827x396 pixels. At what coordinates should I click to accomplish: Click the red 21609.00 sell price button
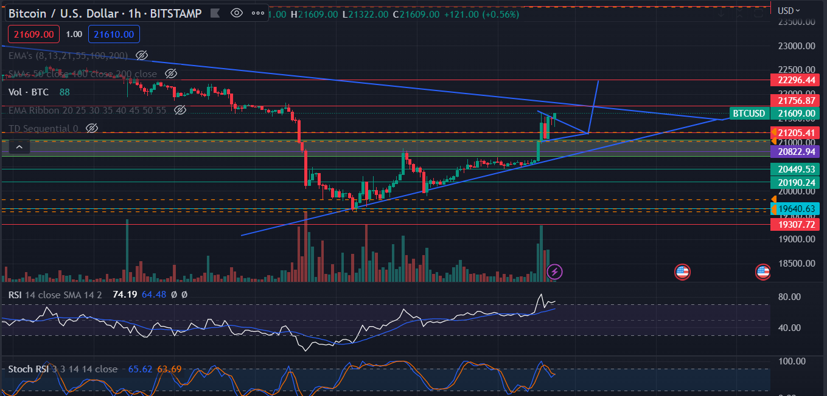pyautogui.click(x=33, y=35)
